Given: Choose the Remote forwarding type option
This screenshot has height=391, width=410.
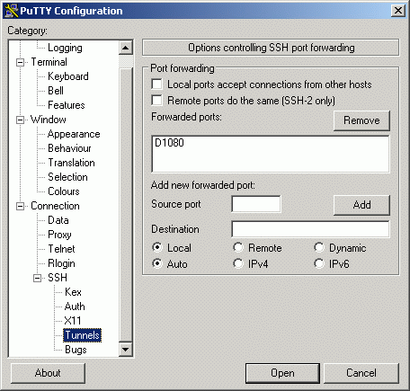Looking at the screenshot, I should pyautogui.click(x=238, y=248).
